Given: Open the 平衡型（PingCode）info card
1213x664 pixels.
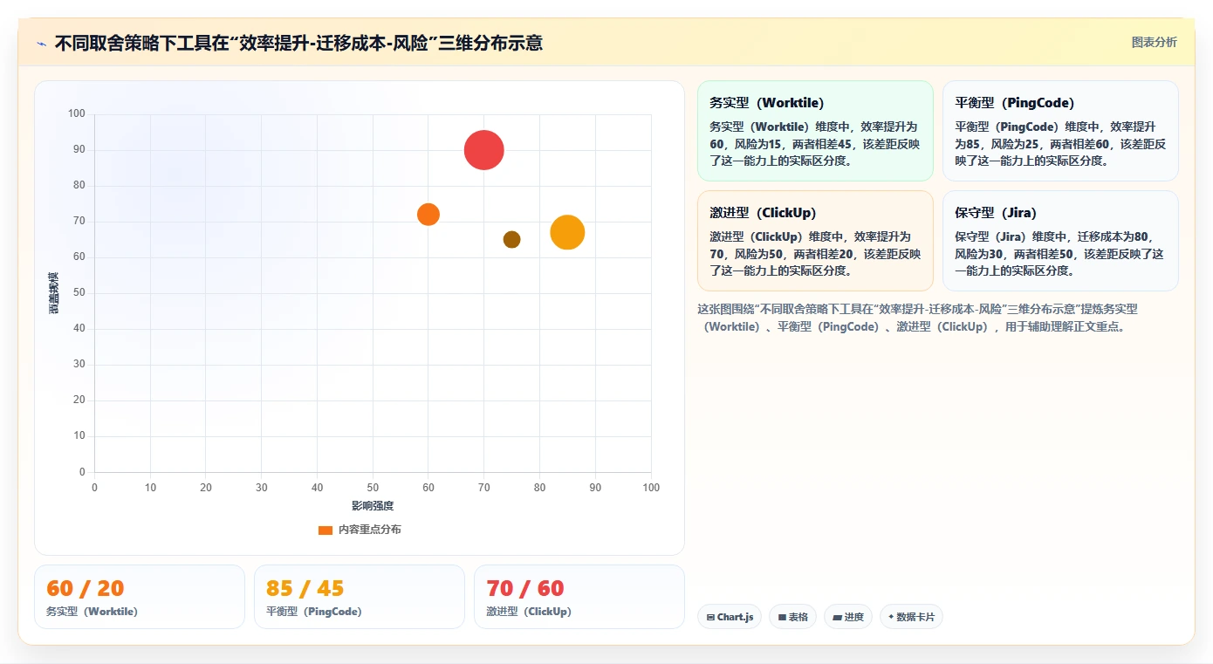Looking at the screenshot, I should (x=1060, y=131).
